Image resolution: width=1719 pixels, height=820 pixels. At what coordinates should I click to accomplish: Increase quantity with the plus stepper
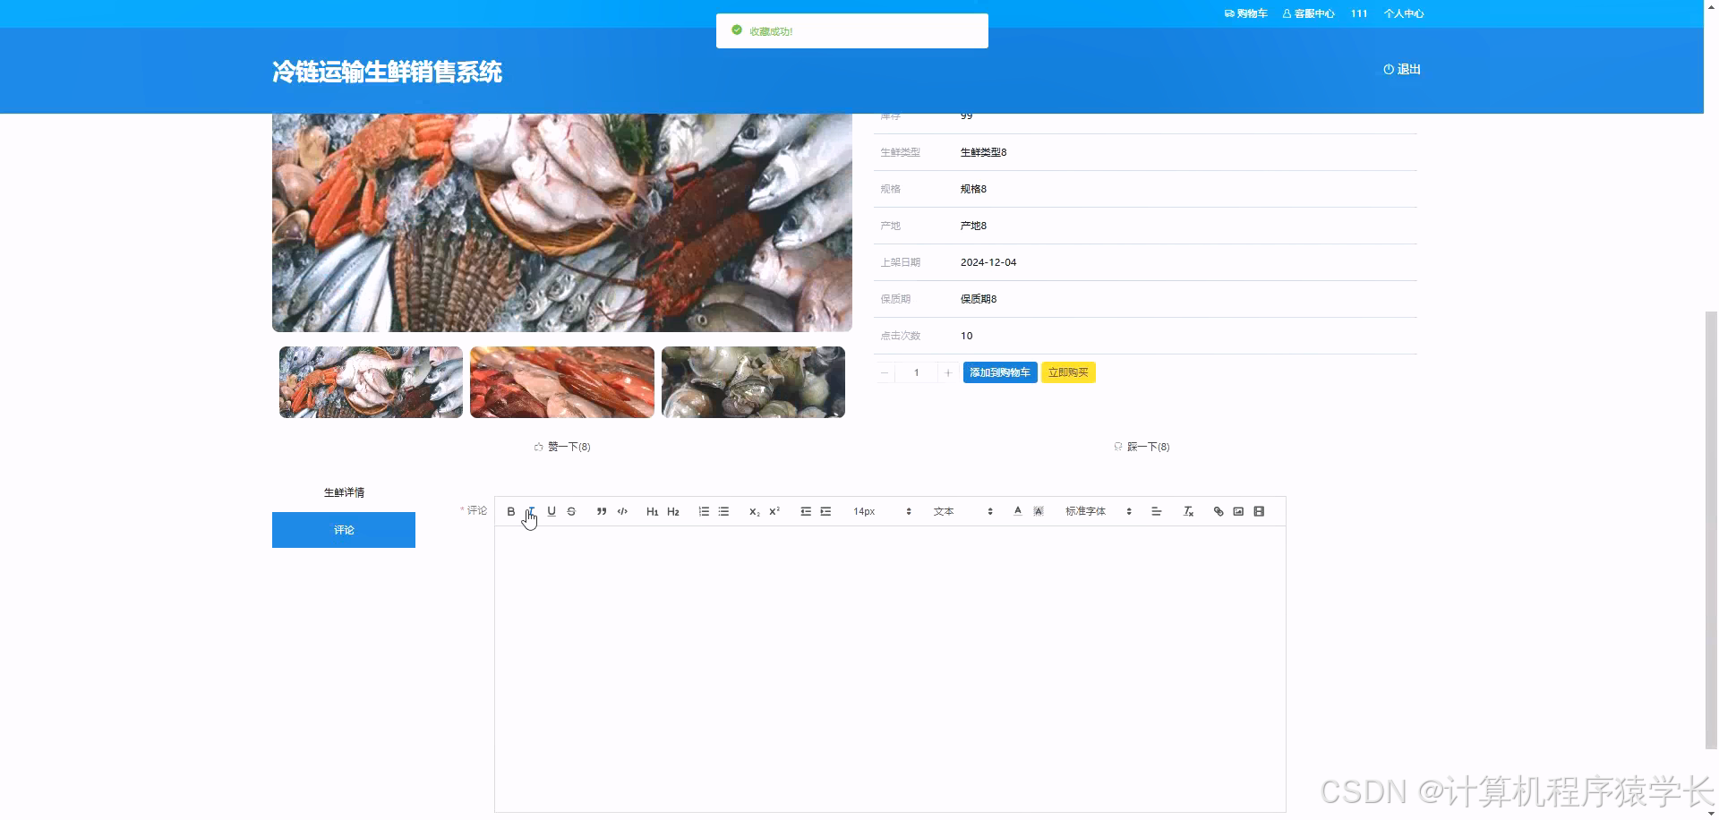(948, 372)
